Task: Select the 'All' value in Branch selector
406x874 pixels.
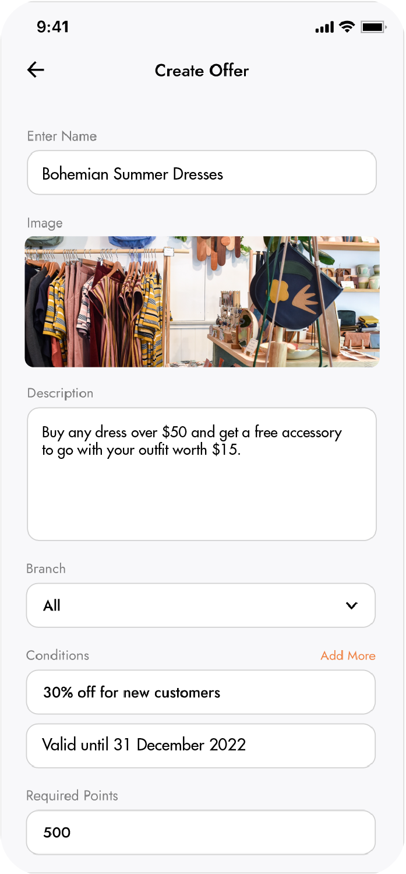Action: point(52,606)
